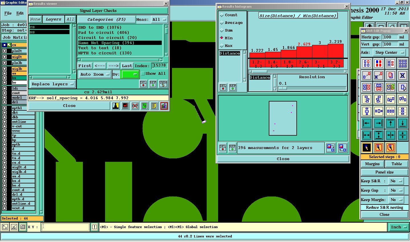Toggle the sig3b layer checkbox
The height and width of the screenshot is (242, 410).
point(5,69)
